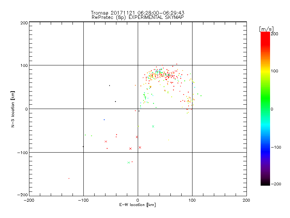The height and width of the screenshot is (218, 290).
Task: Click the black point near E-W -52, N-S 53
Action: pos(109,86)
